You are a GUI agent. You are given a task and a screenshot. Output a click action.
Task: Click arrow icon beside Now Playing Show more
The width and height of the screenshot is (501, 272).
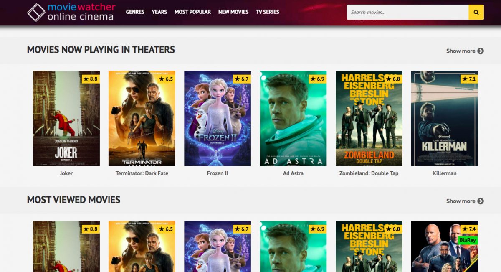[x=481, y=51]
